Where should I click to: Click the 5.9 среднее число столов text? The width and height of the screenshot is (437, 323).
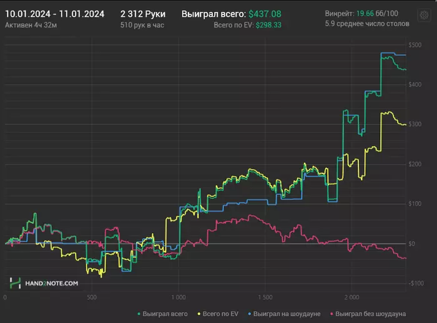coord(367,24)
